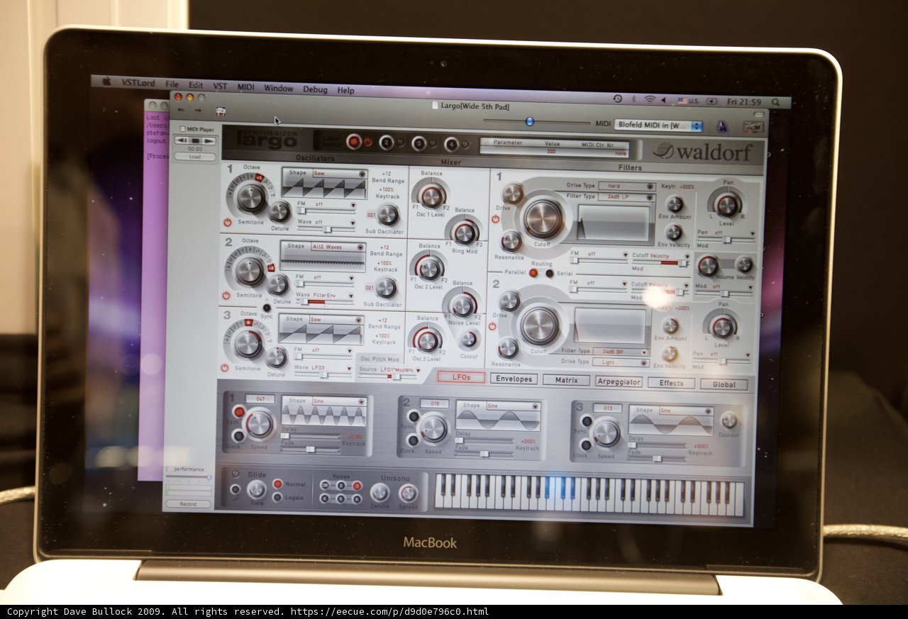
Task: Click the Filter 1 Env Velocity knob
Action: pos(674,232)
